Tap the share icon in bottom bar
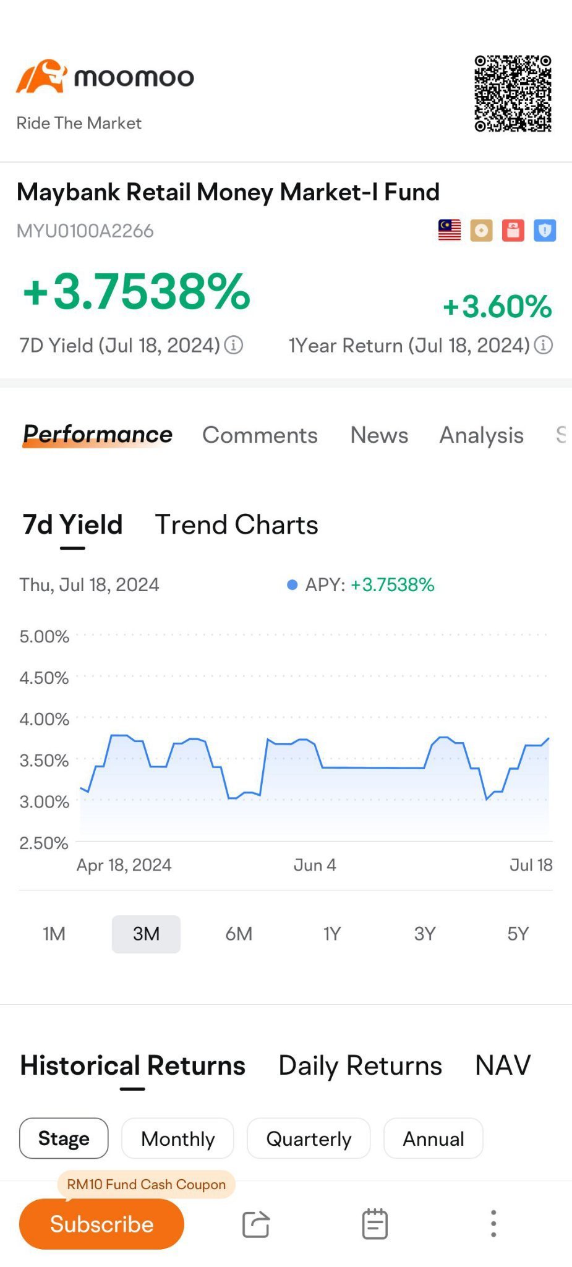 pyautogui.click(x=256, y=1224)
